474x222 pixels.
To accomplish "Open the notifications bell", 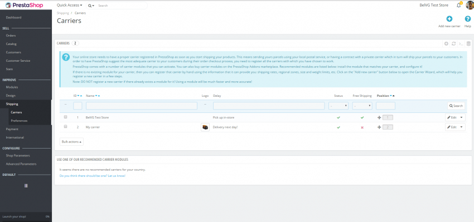I will [459, 5].
